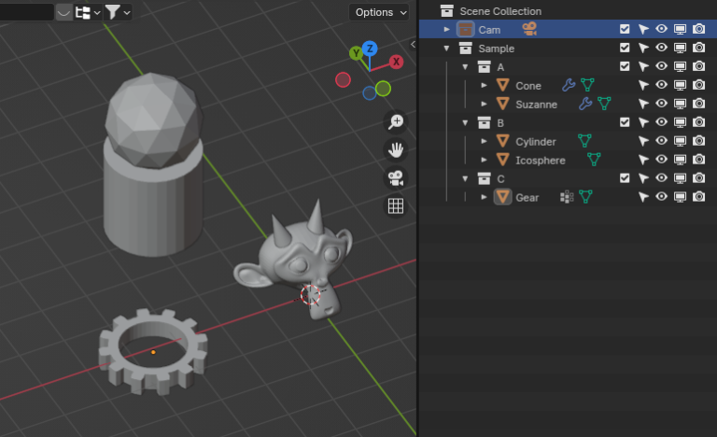The image size is (717, 437).
Task: Toggle camera view icon in viewport
Action: 396,178
